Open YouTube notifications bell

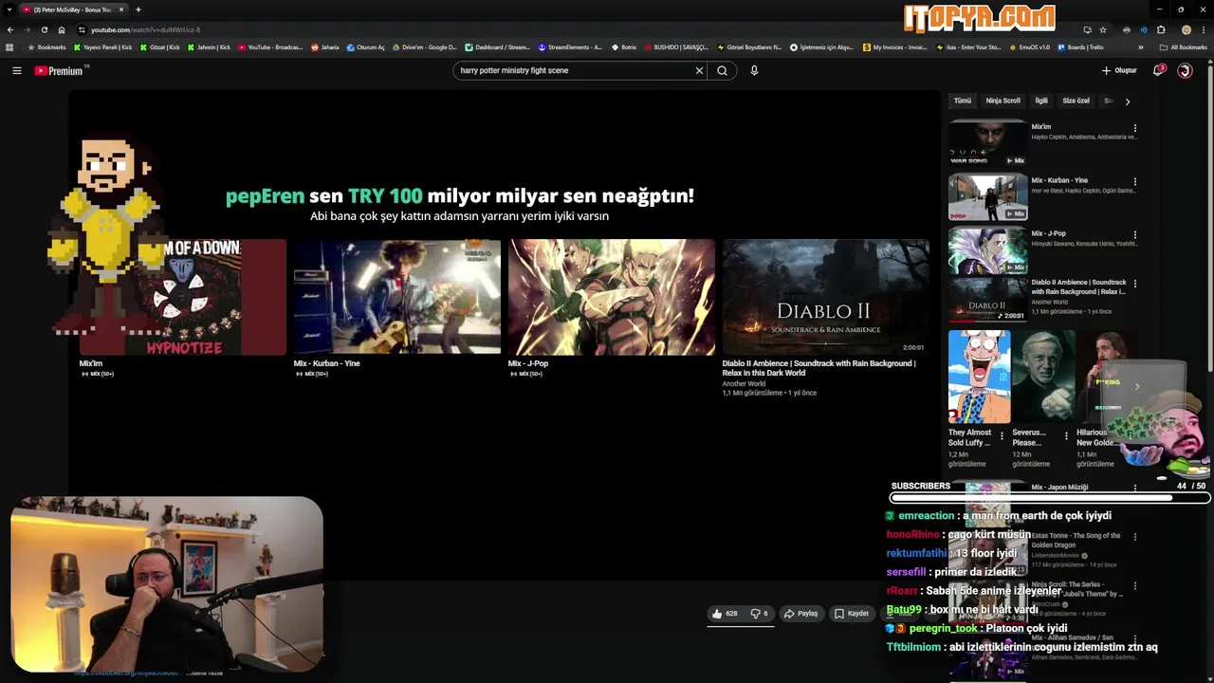[1158, 70]
